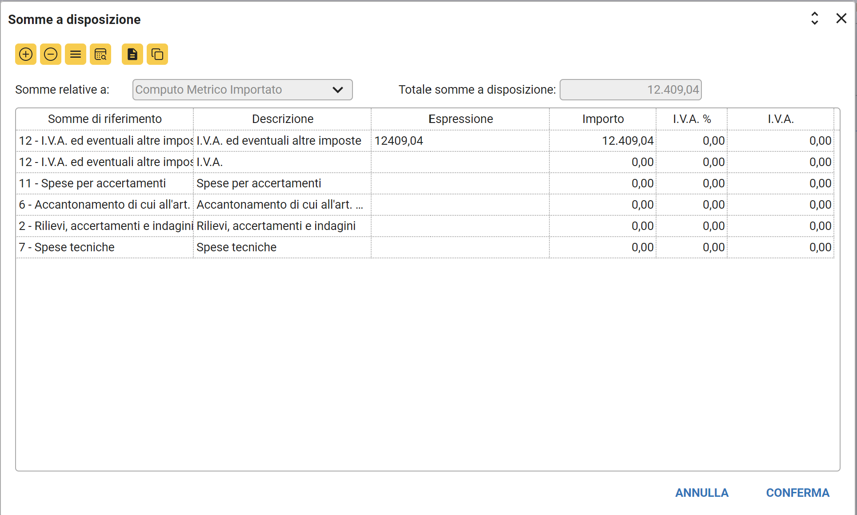Click the ANNULLA button
857x515 pixels.
click(x=701, y=493)
